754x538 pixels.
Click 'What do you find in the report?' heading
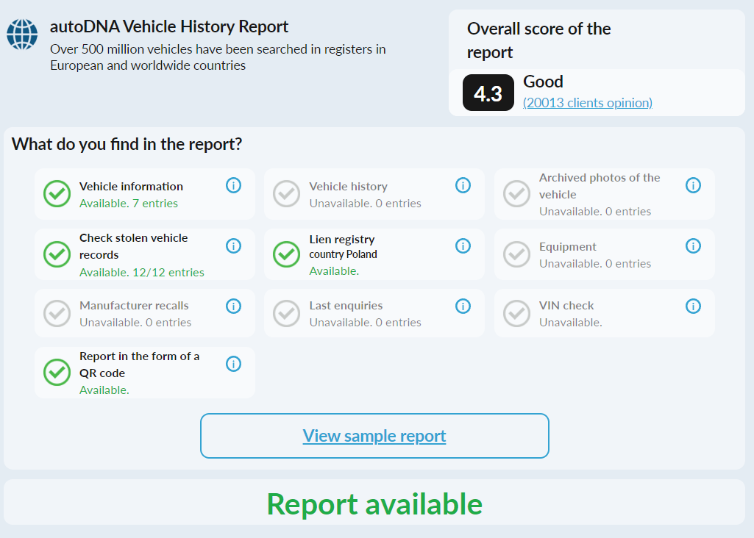click(127, 144)
